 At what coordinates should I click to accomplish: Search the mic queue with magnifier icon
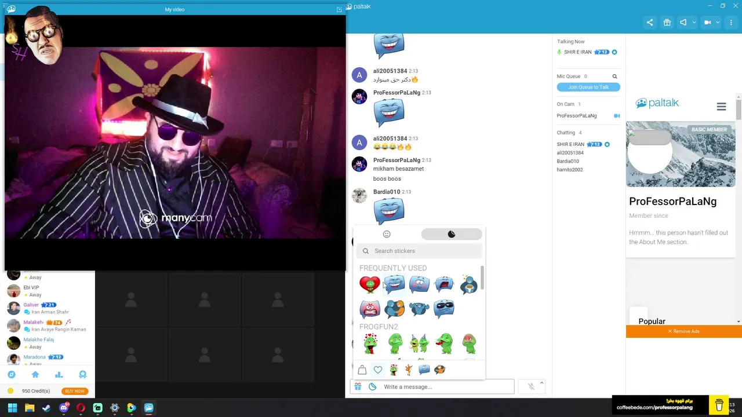click(x=614, y=76)
